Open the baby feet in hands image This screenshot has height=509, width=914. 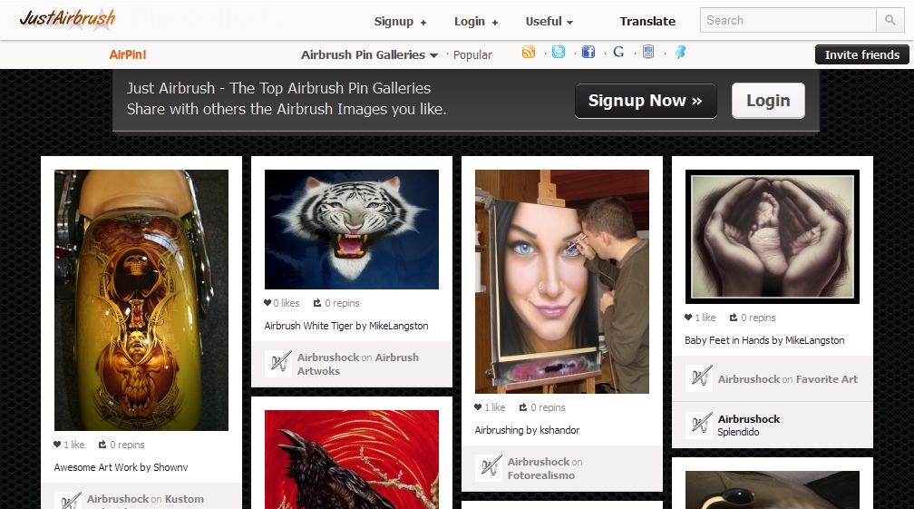coord(773,237)
